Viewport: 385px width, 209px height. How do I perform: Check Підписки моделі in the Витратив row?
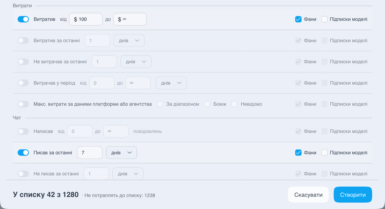coord(324,19)
